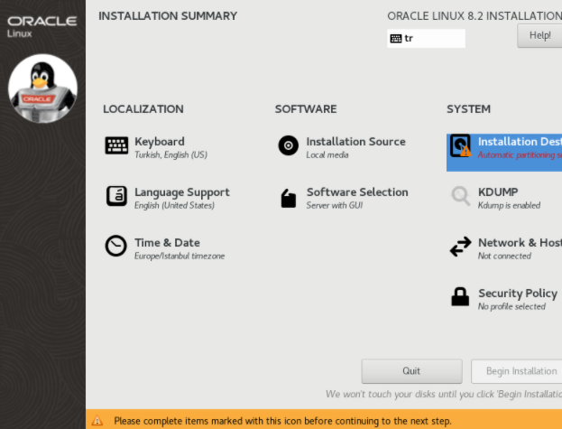This screenshot has height=429, width=562.
Task: Click the 'English (United States)' text
Action: click(174, 206)
